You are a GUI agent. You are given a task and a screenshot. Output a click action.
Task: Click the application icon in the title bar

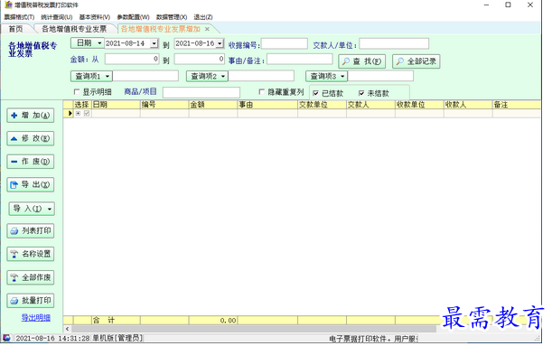point(8,5)
